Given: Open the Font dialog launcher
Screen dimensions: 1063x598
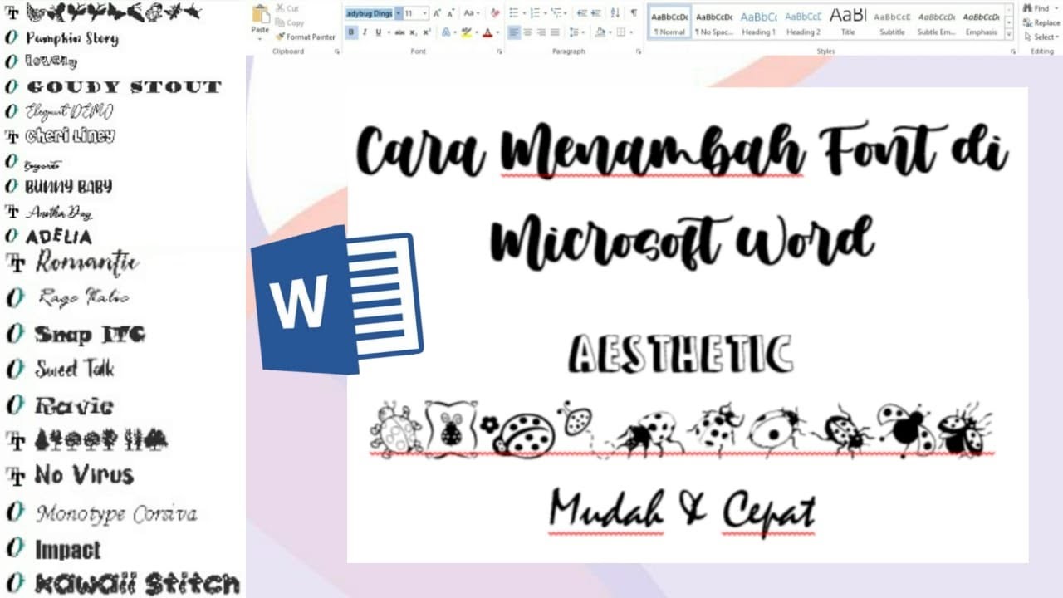Looking at the screenshot, I should tap(499, 51).
